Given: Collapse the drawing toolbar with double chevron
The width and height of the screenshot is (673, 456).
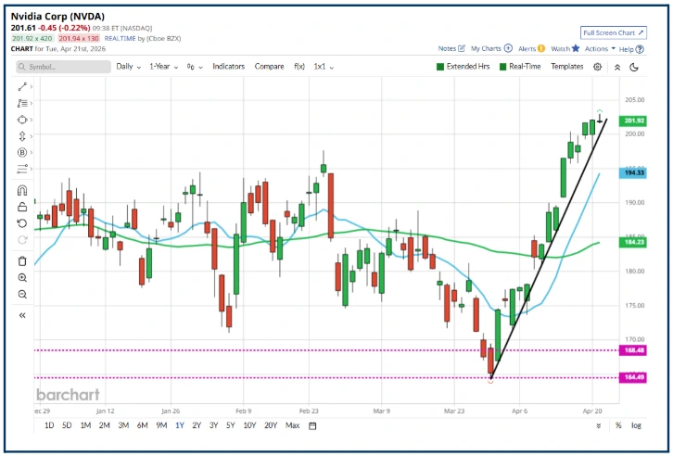Looking at the screenshot, I should tap(22, 316).
